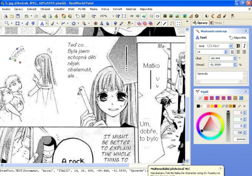The image size is (252, 176).
Task: Set text alignment to left
Action: [232, 52]
